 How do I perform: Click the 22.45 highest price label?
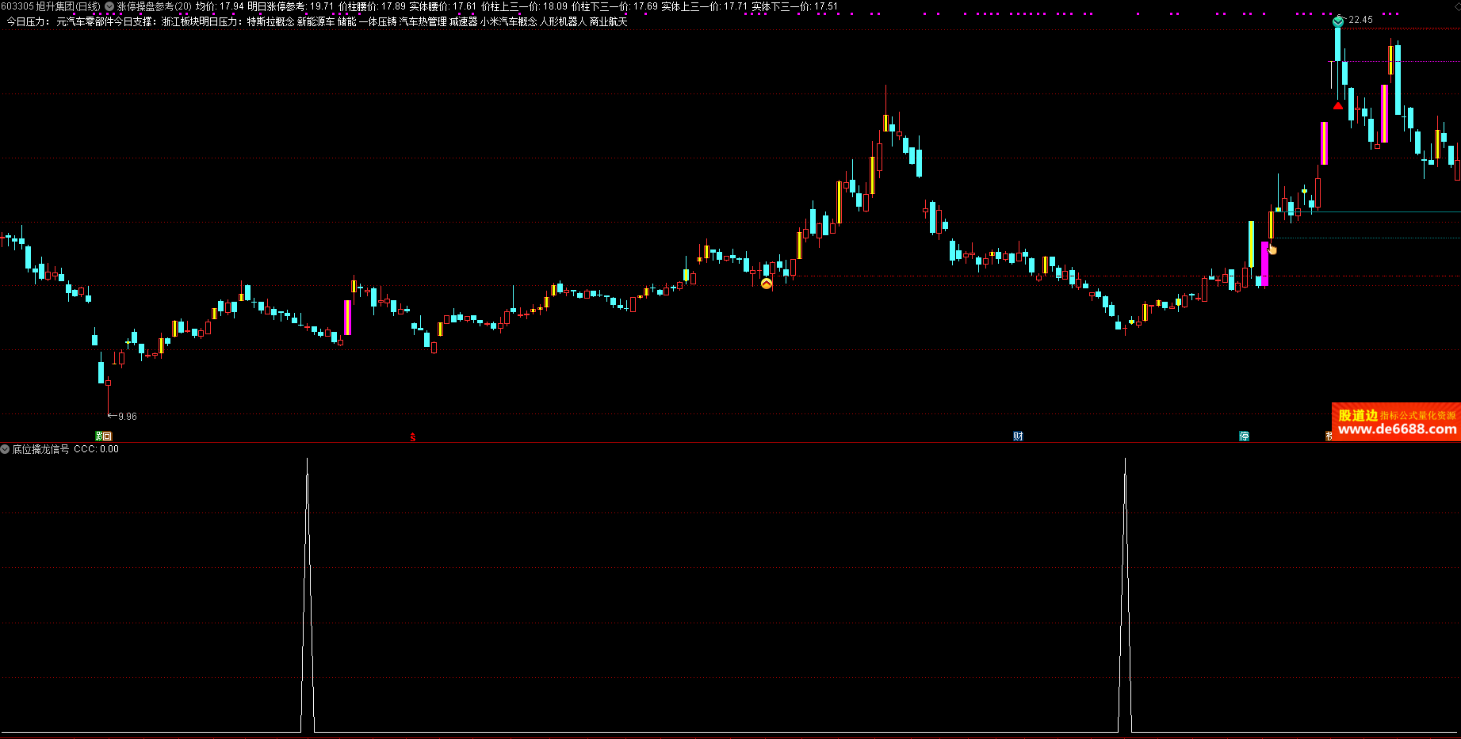(x=1360, y=20)
